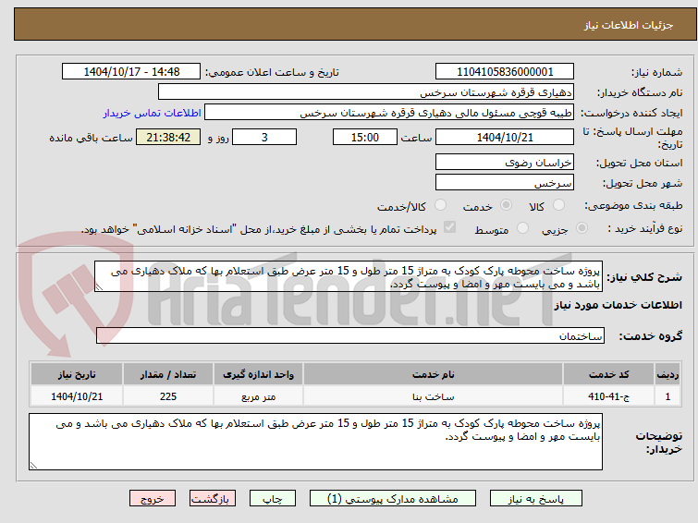Click the پاسخ به نیاز button
Screen dimensions: 698x523
535,499
